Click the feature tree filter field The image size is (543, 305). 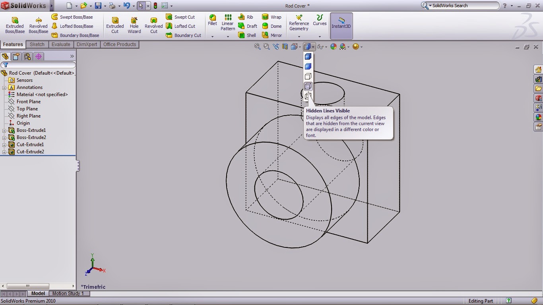[38, 65]
